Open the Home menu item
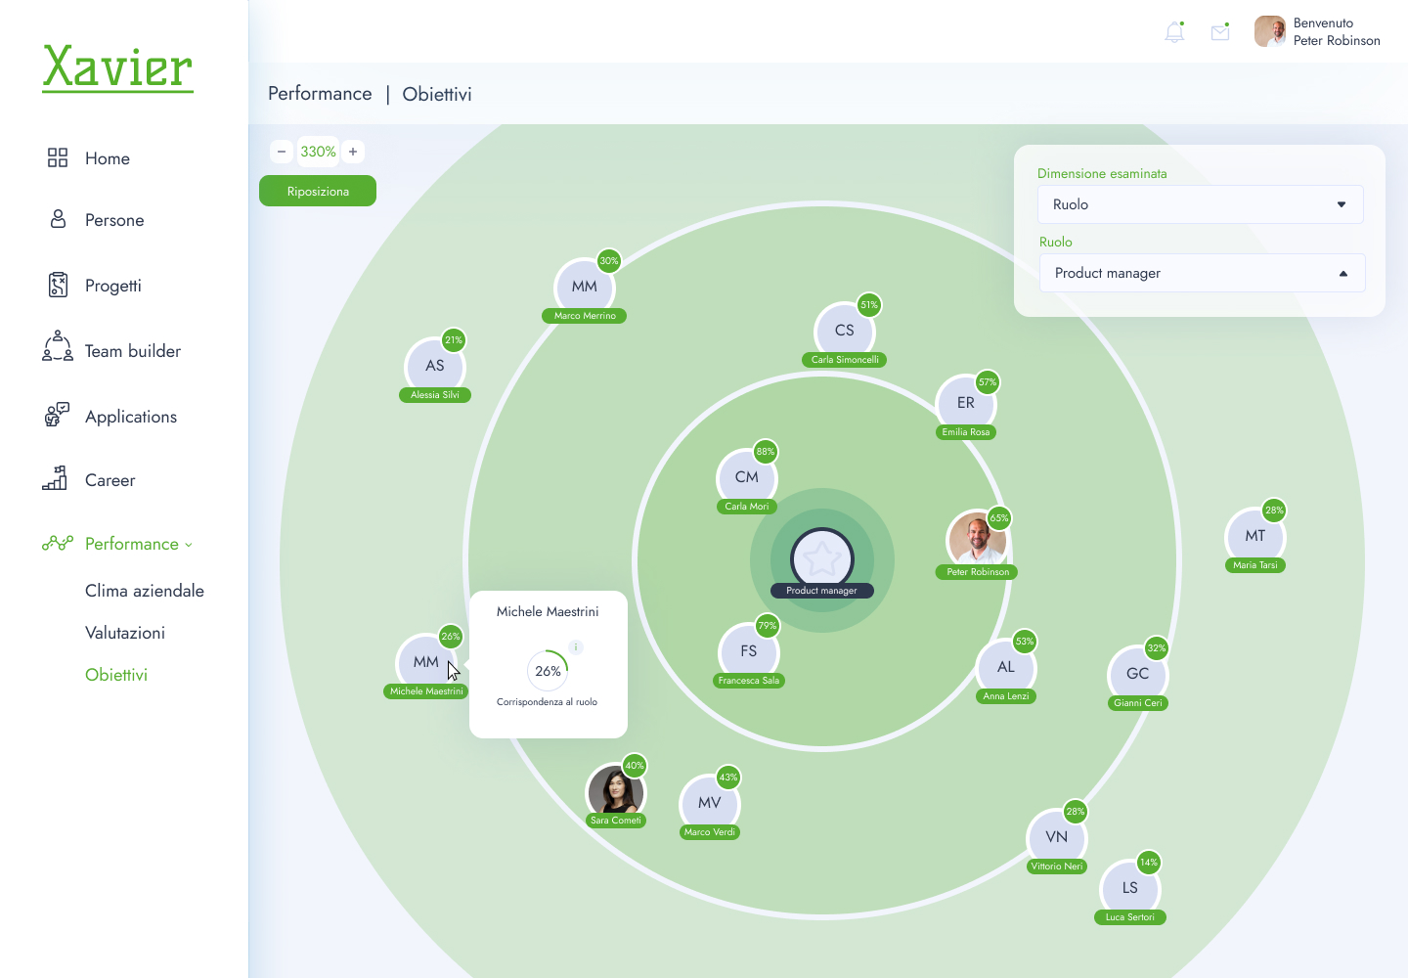Image resolution: width=1408 pixels, height=978 pixels. [108, 158]
